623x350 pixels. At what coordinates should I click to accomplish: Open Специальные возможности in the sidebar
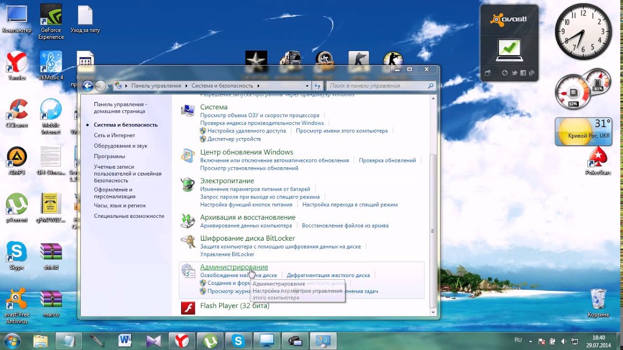point(129,216)
